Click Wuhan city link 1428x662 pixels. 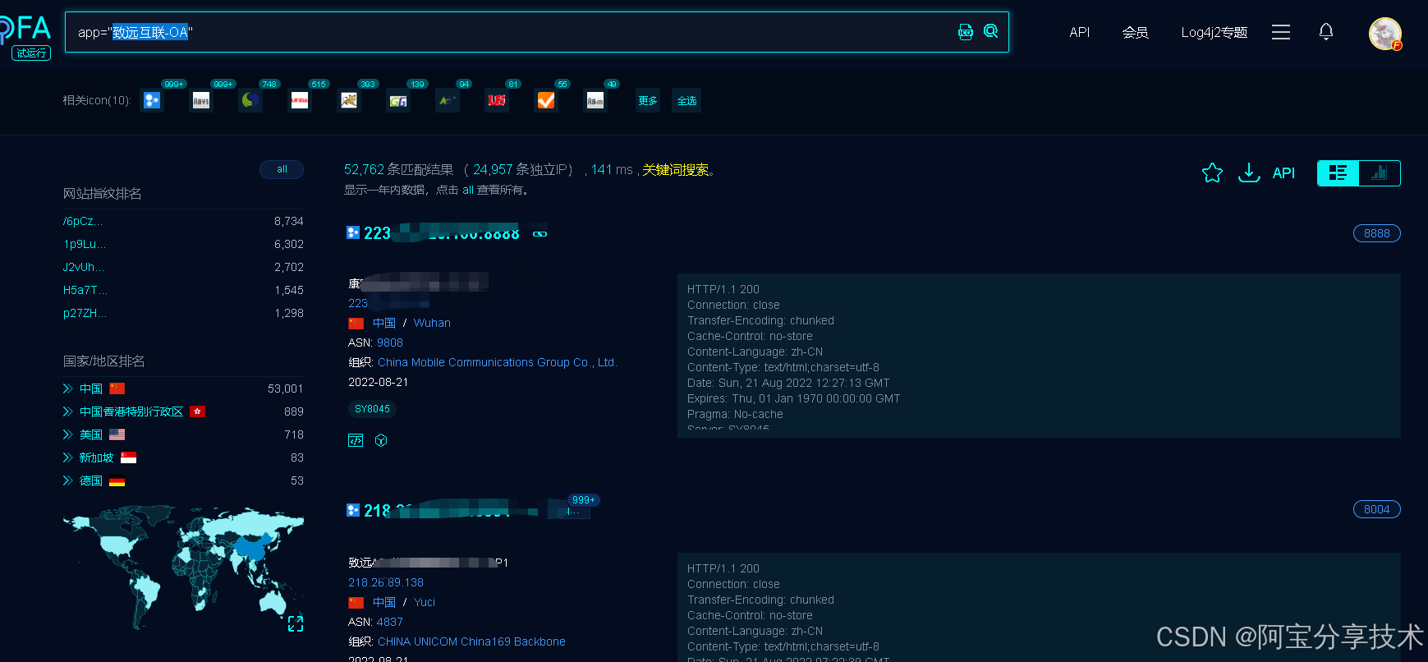click(432, 323)
